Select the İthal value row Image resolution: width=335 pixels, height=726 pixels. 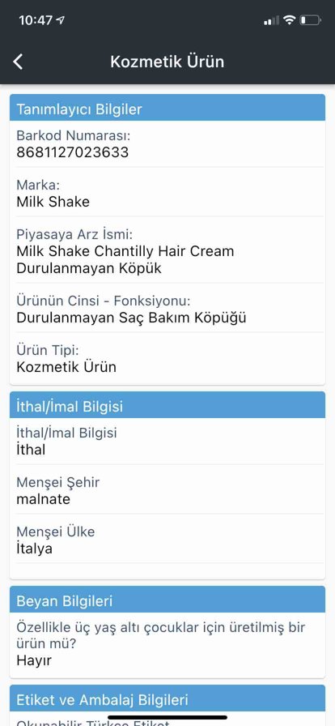(x=167, y=442)
